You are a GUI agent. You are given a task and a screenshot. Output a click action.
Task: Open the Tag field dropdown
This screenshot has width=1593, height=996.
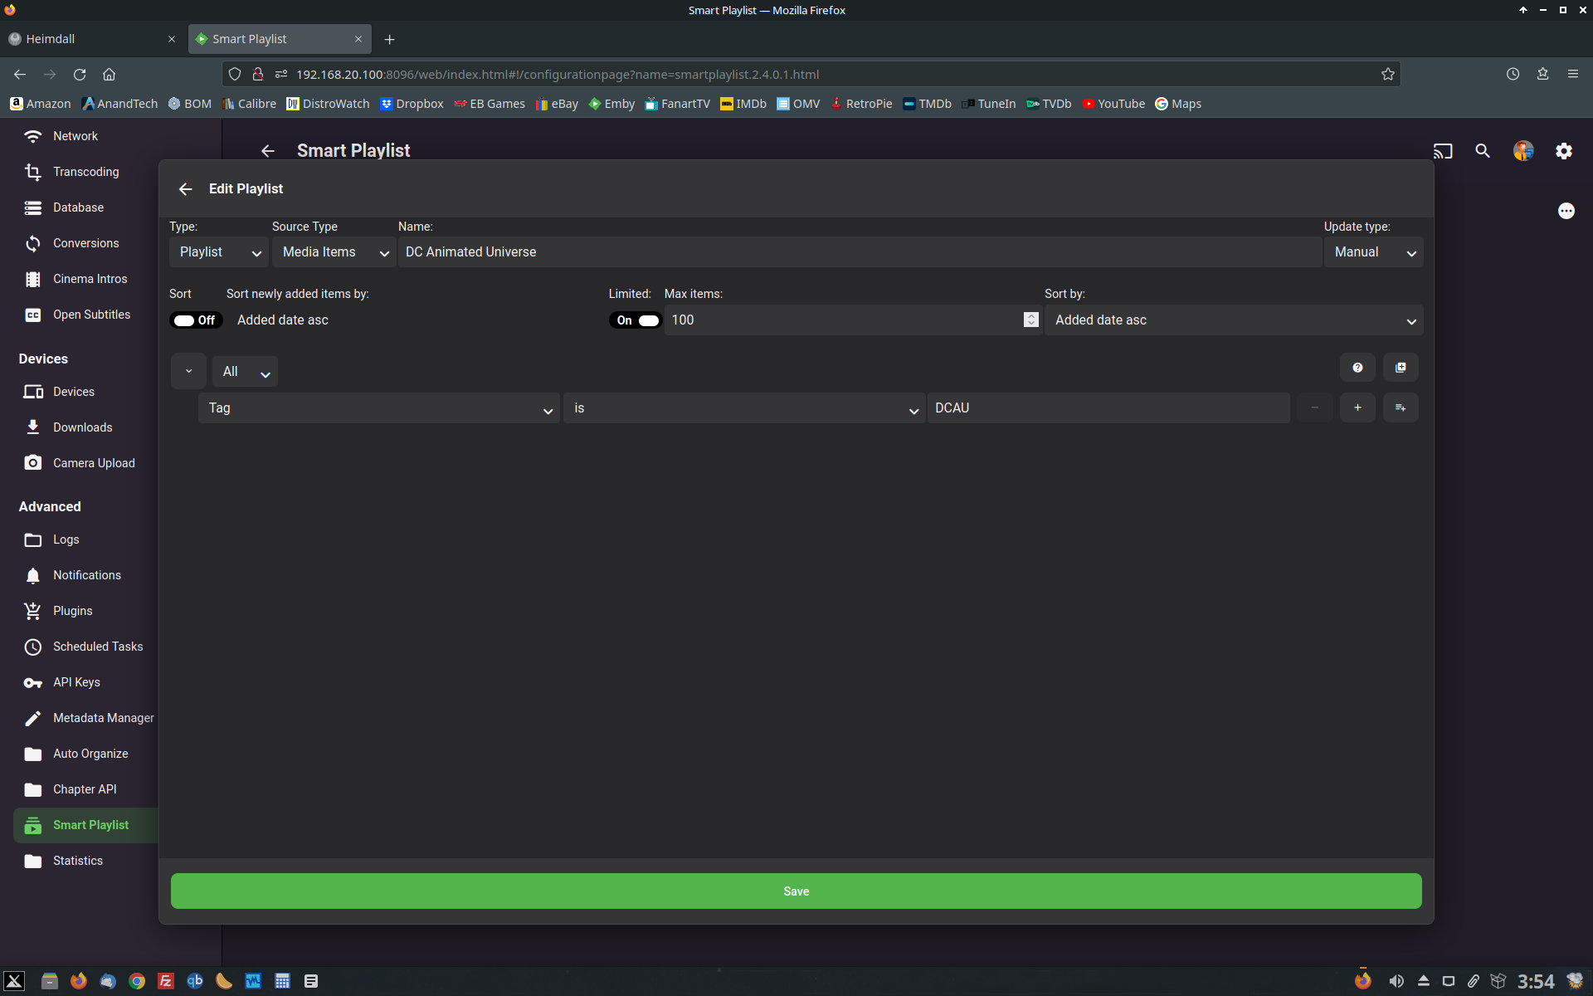[x=378, y=408]
